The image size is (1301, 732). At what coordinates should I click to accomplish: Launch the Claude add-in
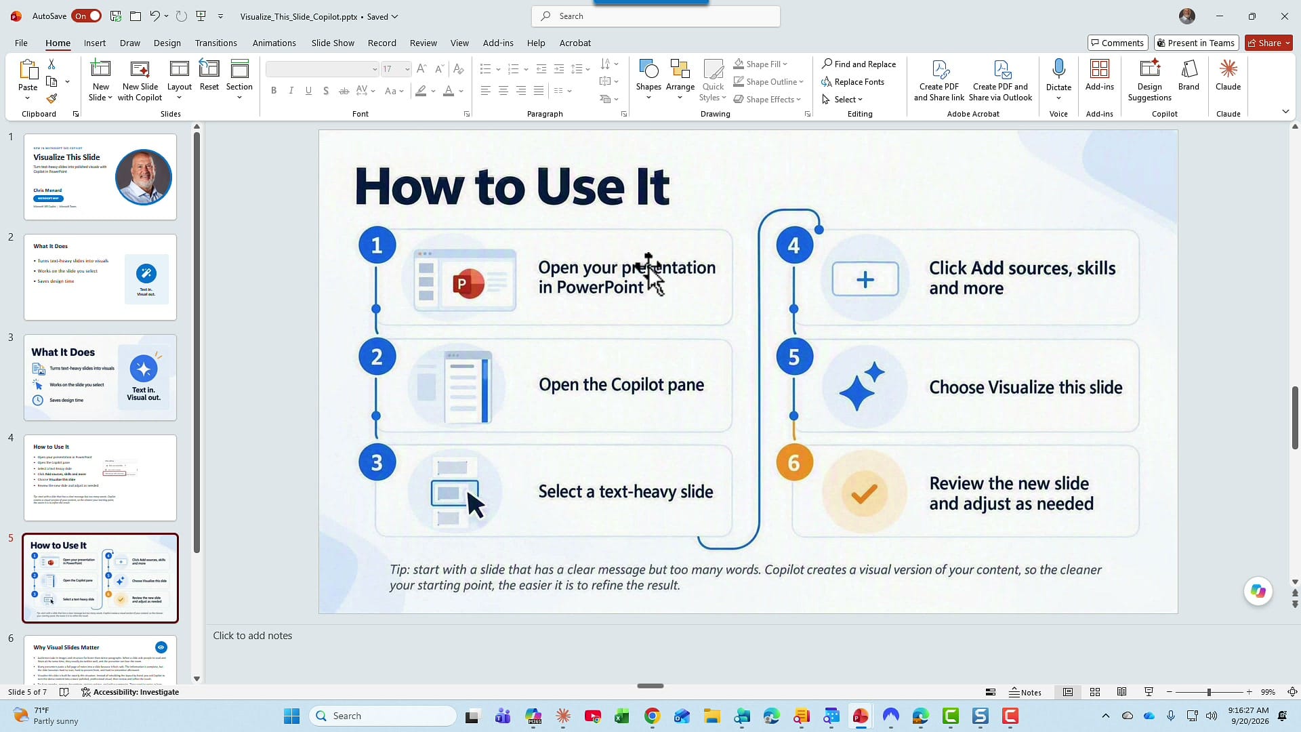[1228, 75]
